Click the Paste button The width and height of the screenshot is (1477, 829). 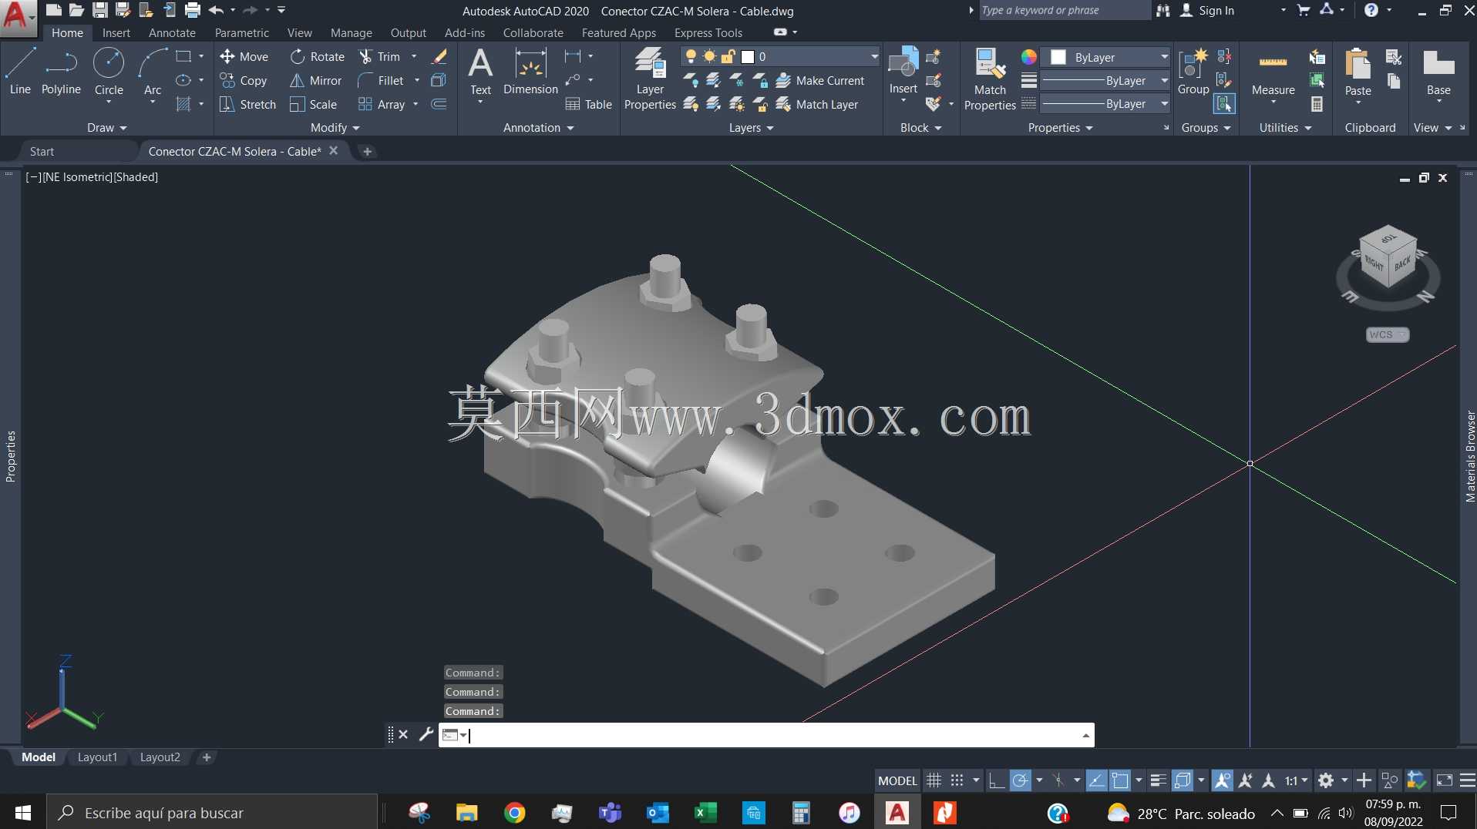point(1358,71)
